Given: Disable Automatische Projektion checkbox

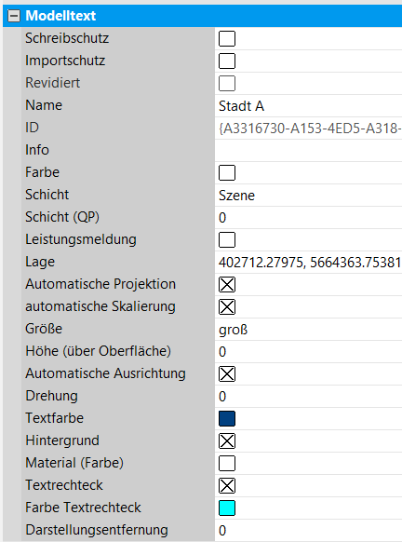Looking at the screenshot, I should pyautogui.click(x=227, y=284).
